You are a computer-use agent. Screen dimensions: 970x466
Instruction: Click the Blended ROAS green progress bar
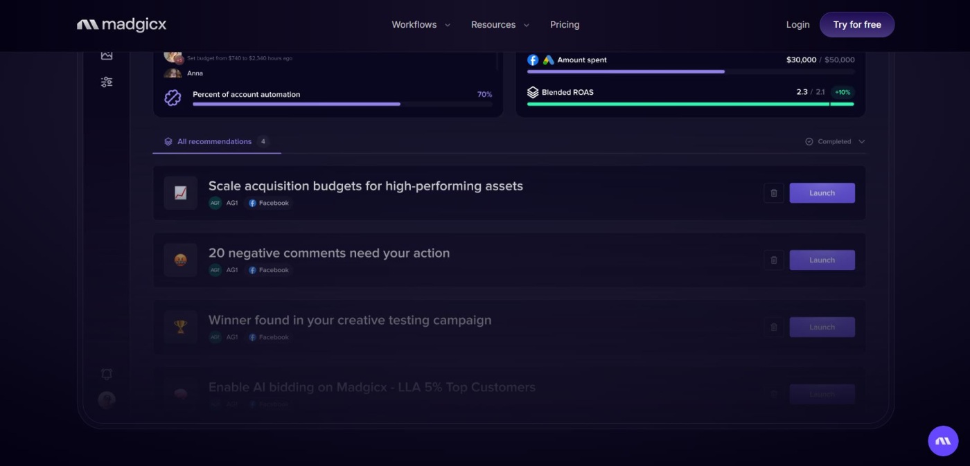tap(691, 104)
